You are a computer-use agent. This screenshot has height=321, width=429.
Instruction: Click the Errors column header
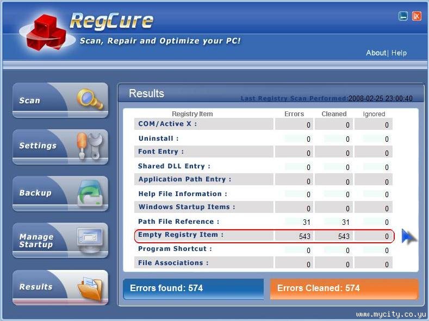[294, 114]
